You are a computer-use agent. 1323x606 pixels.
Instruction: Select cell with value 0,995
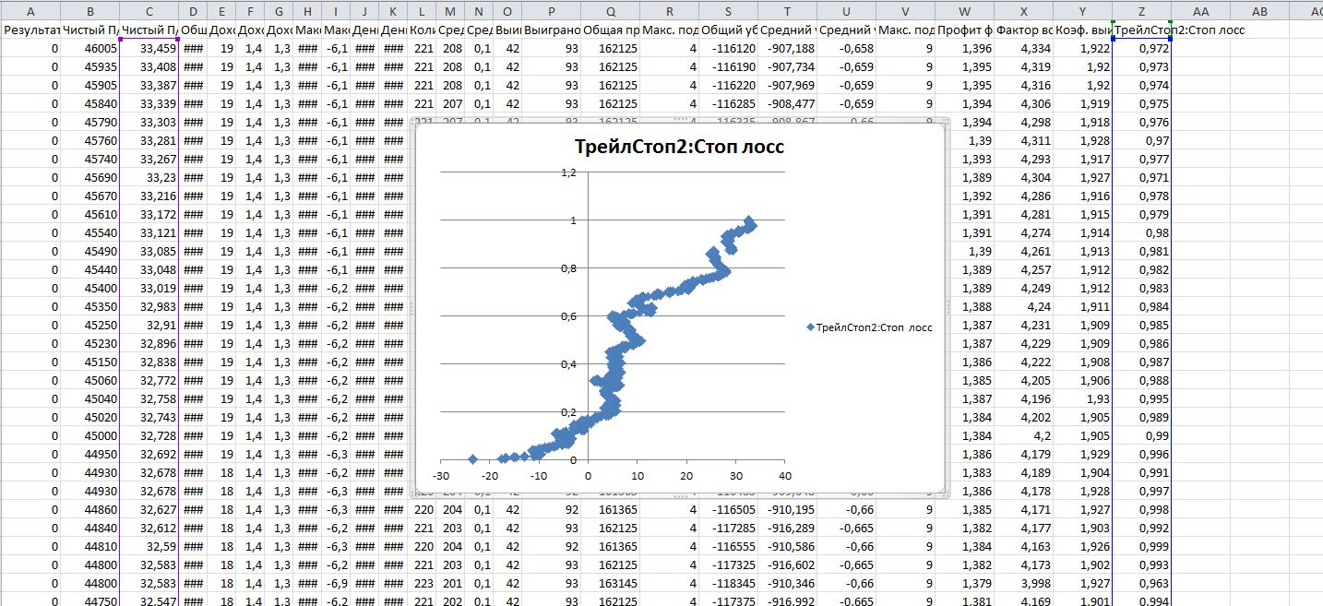click(x=1142, y=398)
